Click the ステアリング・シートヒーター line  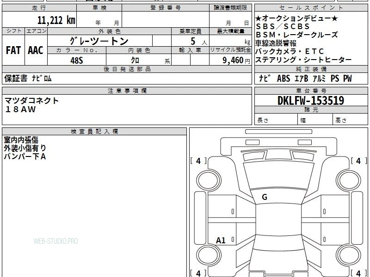pos(303,60)
